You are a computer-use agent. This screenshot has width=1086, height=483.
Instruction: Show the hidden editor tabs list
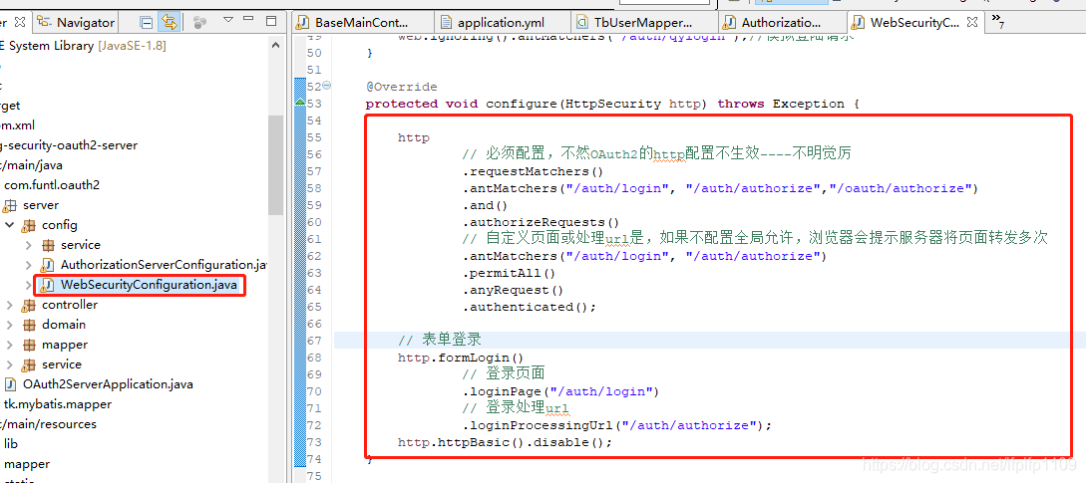coord(997,21)
